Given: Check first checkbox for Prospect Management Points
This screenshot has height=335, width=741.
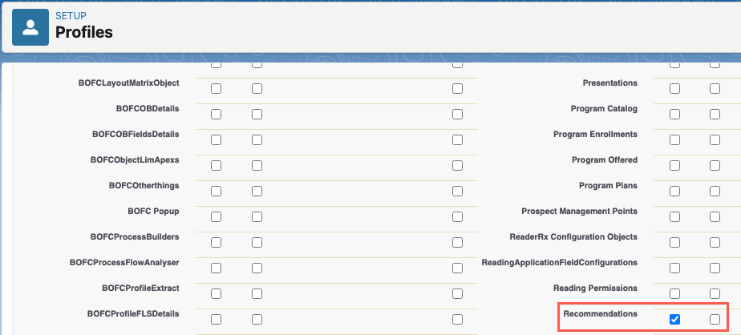Looking at the screenshot, I should pos(674,217).
